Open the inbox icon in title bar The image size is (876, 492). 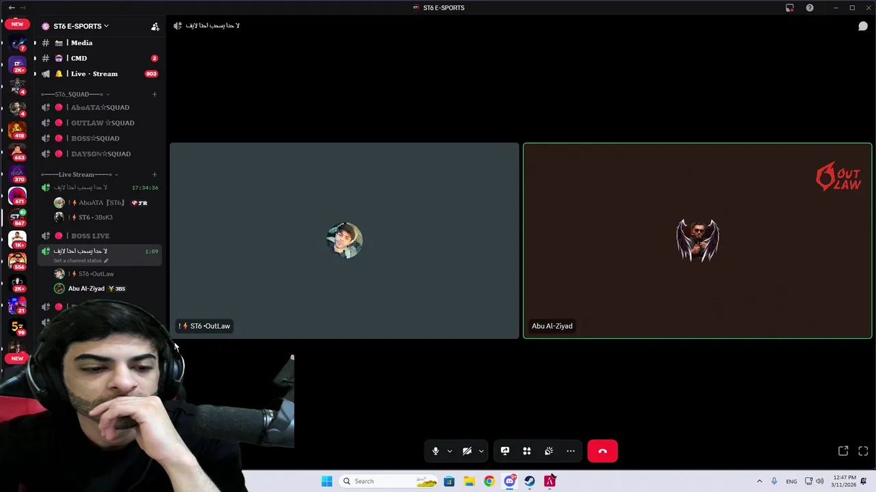[x=790, y=8]
